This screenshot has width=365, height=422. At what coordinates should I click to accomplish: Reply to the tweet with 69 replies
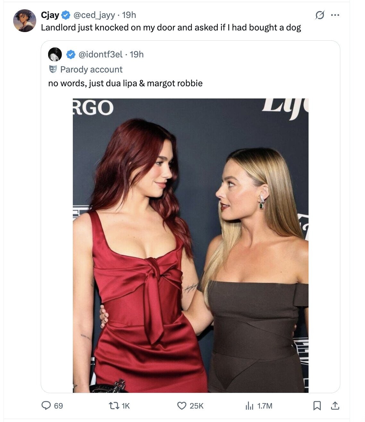[x=47, y=406]
